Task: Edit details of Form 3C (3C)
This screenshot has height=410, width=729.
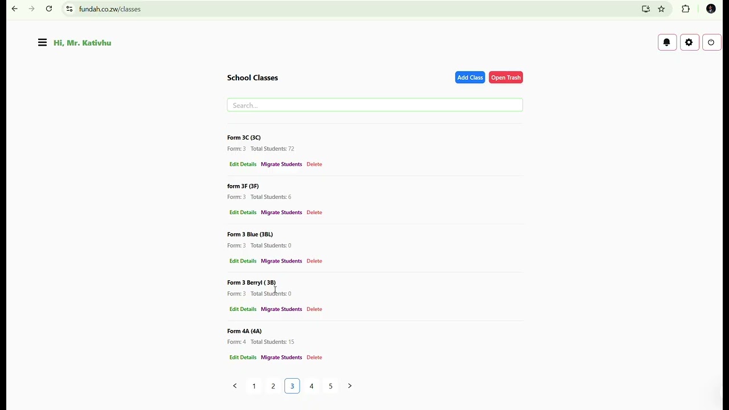Action: pos(243,164)
